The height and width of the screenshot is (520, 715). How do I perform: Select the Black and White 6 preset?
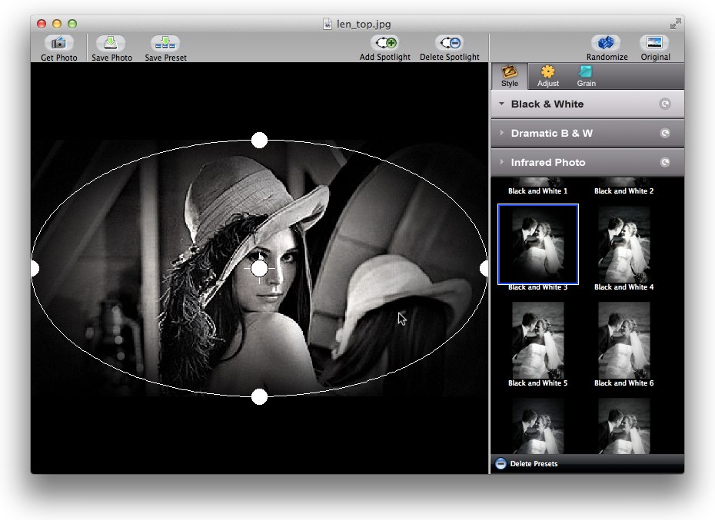[x=624, y=340]
